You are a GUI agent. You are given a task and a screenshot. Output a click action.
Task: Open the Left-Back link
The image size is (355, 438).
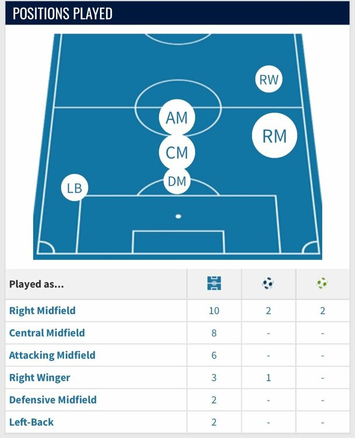click(32, 422)
